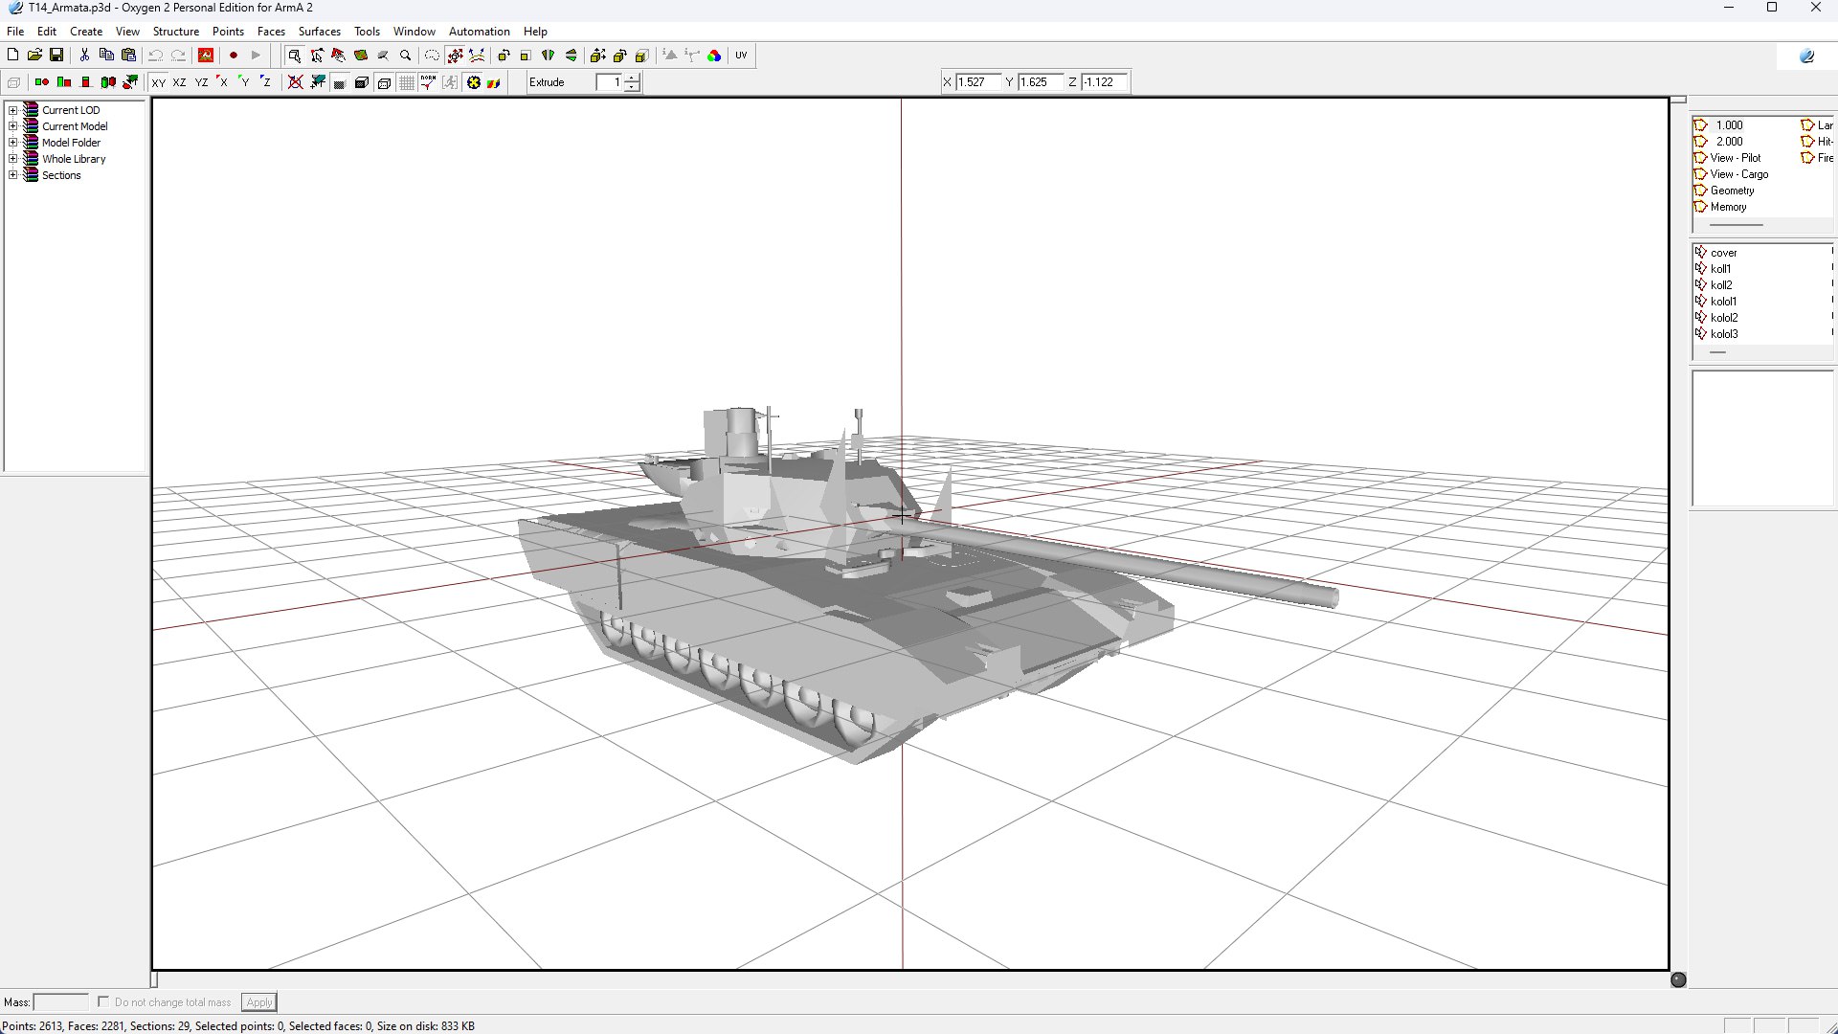Expand the Whole Library tree node
Viewport: 1838px width, 1034px height.
pos(13,159)
